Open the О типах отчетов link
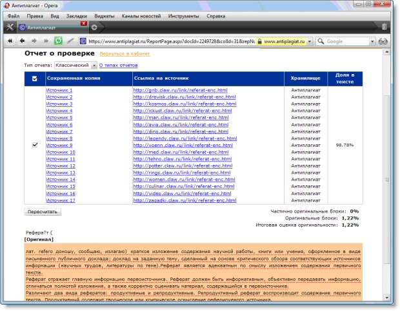Screen dimensions: 400x311 pos(118,66)
